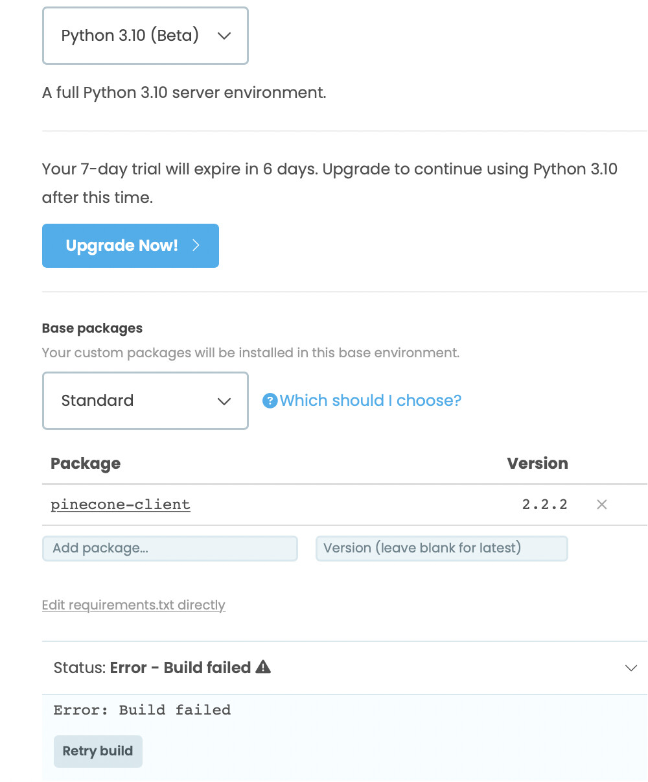Click the warning triangle beside Build failed
Image resolution: width=648 pixels, height=782 pixels.
[263, 667]
